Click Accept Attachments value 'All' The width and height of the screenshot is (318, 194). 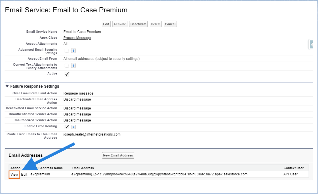(x=65, y=44)
